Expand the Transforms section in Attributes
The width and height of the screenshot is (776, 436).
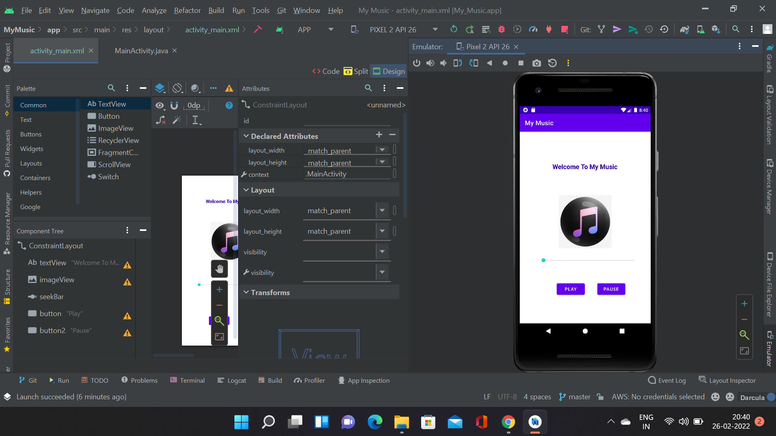coord(270,292)
